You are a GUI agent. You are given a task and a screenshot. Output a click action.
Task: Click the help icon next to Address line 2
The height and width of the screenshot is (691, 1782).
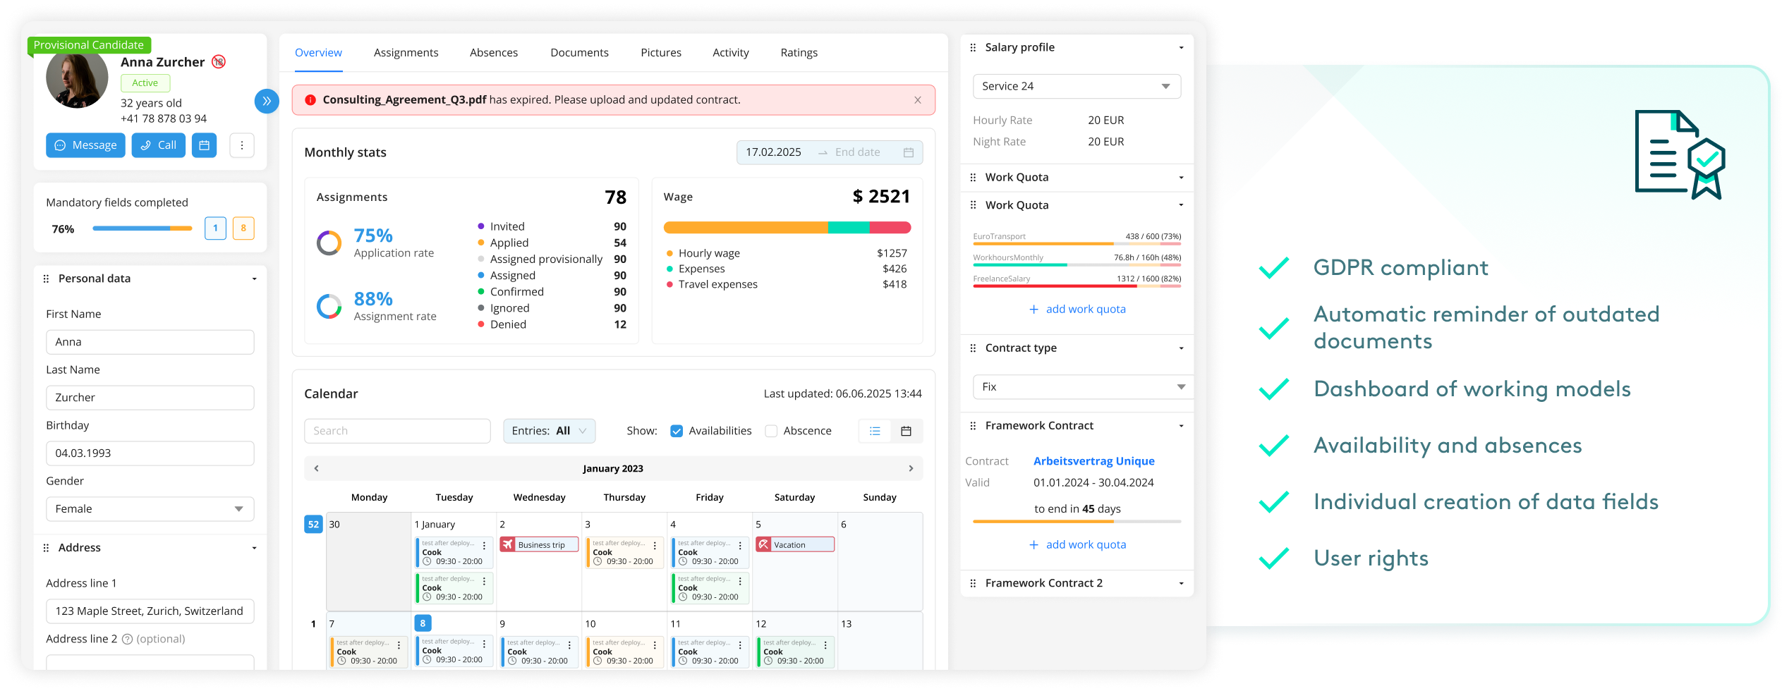point(128,640)
